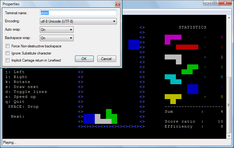Click the Properties dialog title
The width and height of the screenshot is (234, 148).
pyautogui.click(x=11, y=4)
